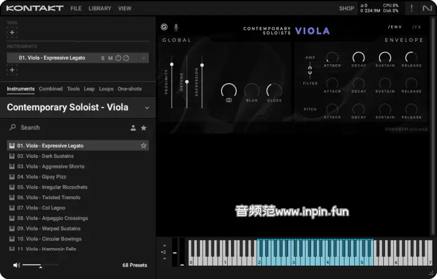Click the AMP SUSTAIN knob
This screenshot has height=279, width=437.
tap(385, 57)
